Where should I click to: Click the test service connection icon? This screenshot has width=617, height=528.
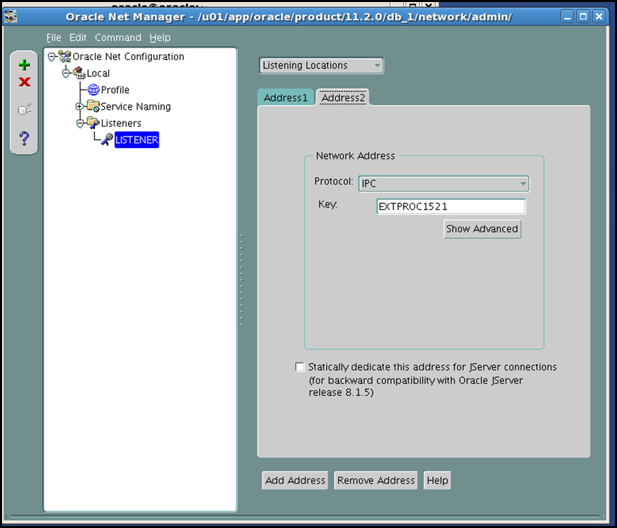point(25,109)
